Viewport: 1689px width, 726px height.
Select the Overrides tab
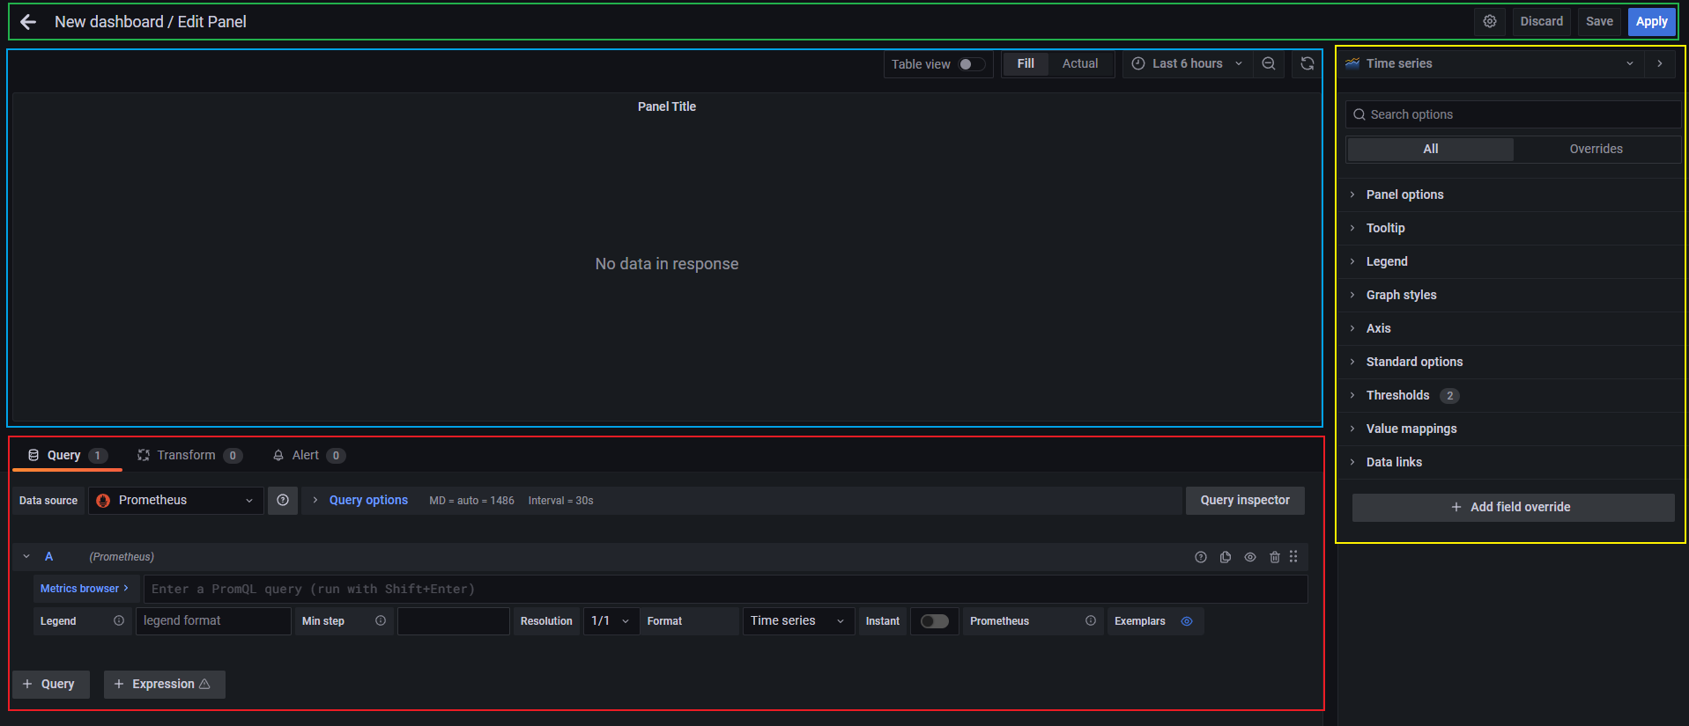[x=1595, y=150]
